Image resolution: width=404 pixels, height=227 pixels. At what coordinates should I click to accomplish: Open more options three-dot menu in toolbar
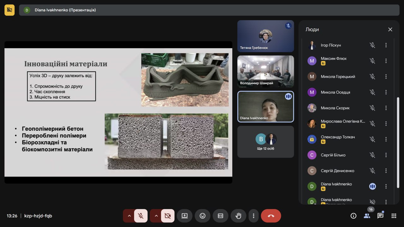coord(253,216)
